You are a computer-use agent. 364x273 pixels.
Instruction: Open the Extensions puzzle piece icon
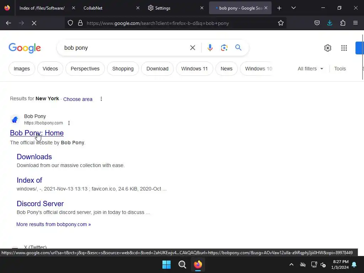pyautogui.click(x=343, y=23)
